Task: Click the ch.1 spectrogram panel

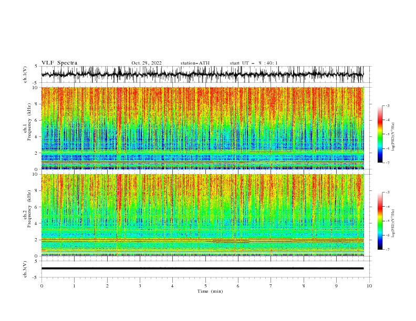Action: (x=203, y=128)
